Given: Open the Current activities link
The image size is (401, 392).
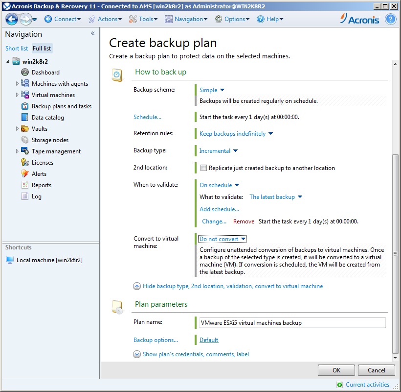Looking at the screenshot, I should pyautogui.click(x=367, y=385).
